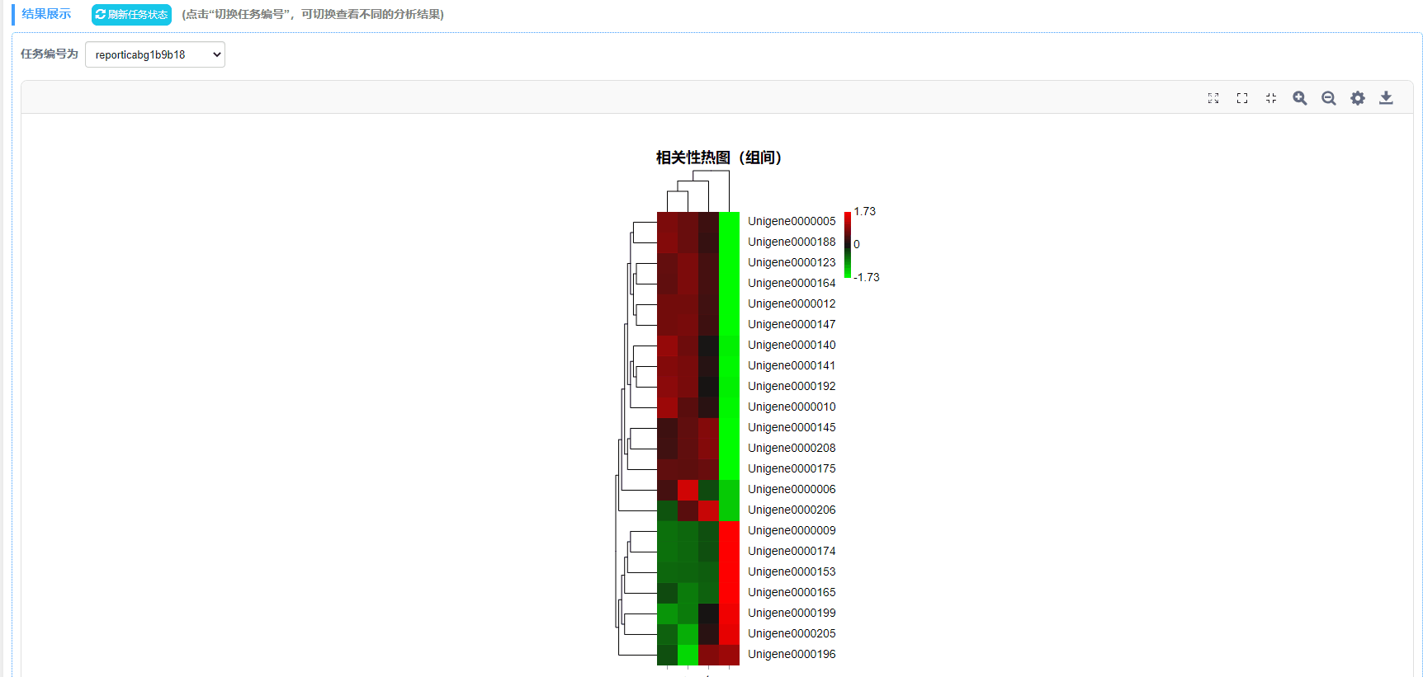Select row label Unigene0000153

792,571
